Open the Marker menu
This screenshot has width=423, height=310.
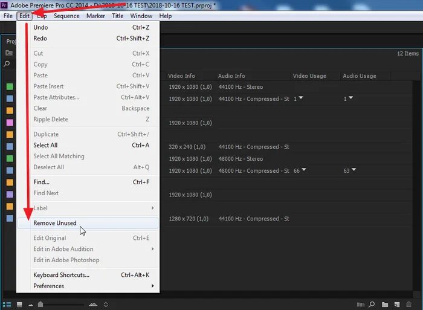(95, 16)
